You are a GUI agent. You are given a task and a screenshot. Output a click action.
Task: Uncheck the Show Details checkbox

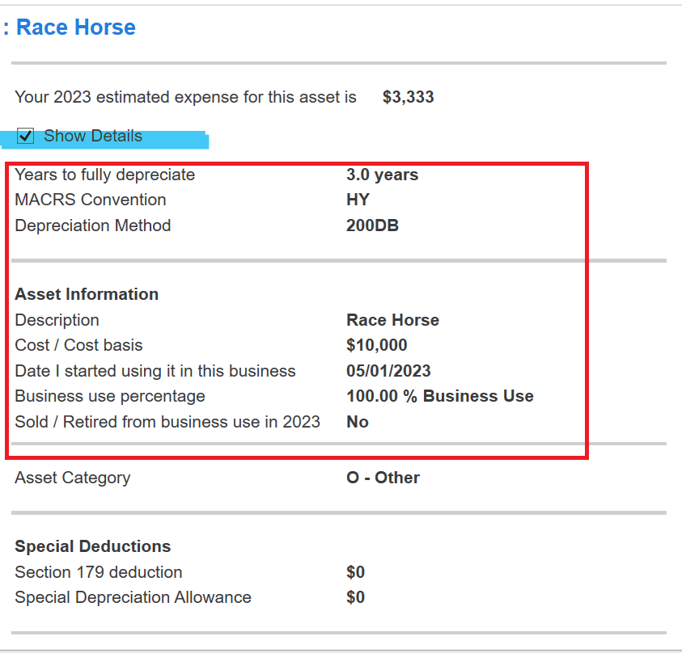coord(25,136)
